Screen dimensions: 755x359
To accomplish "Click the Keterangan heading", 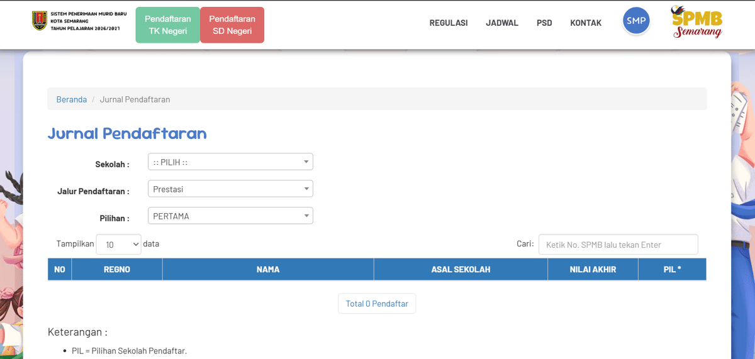I will point(77,332).
